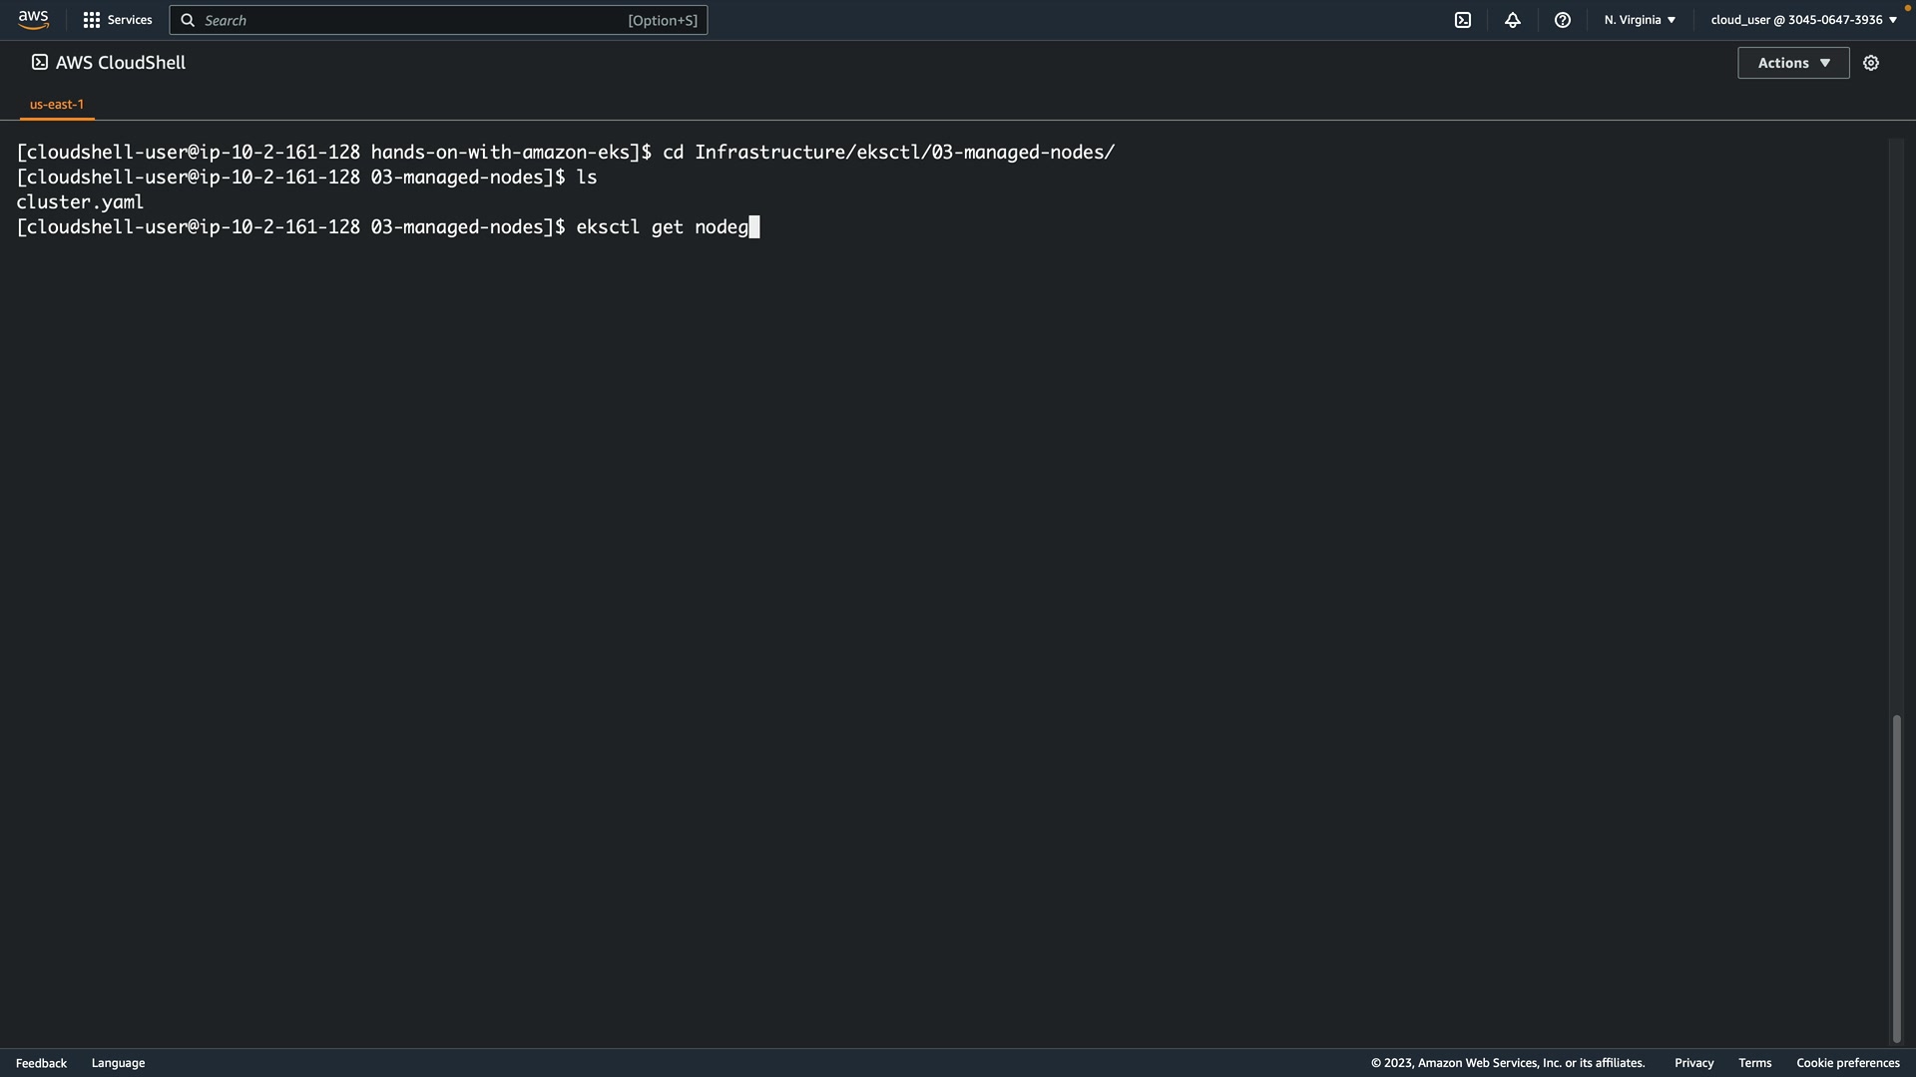1916x1077 pixels.
Task: Click the AWS logo home icon
Action: point(33,20)
